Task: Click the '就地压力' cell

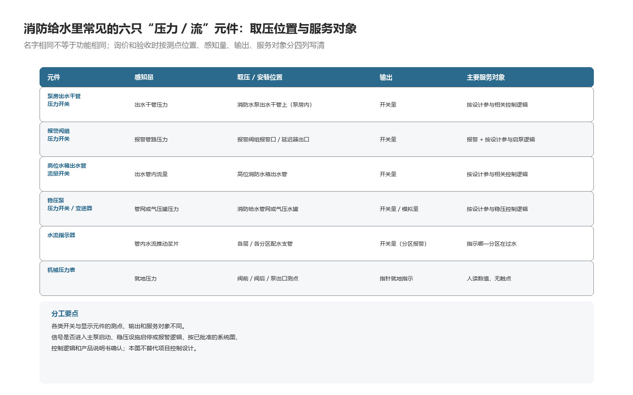Action: pos(146,278)
